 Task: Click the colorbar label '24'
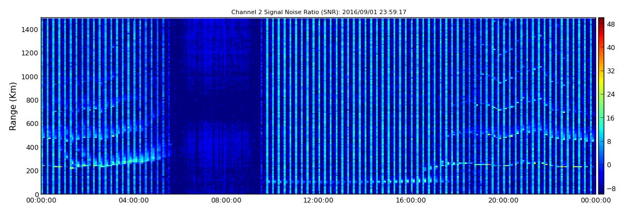[x=610, y=94]
